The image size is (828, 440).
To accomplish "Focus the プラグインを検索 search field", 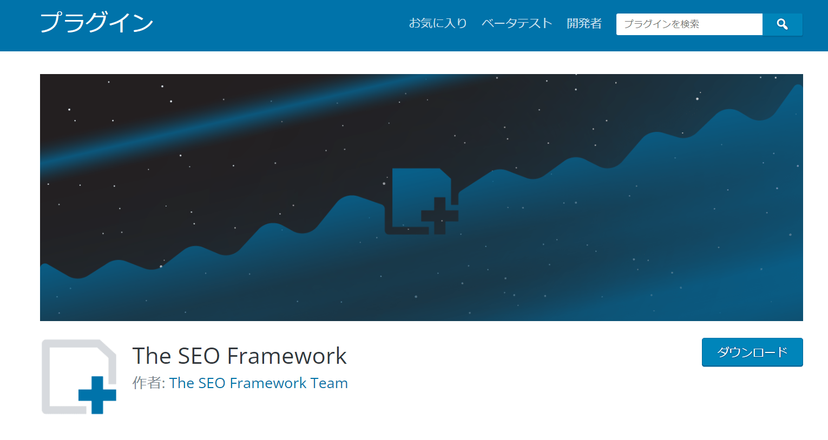I will point(689,24).
